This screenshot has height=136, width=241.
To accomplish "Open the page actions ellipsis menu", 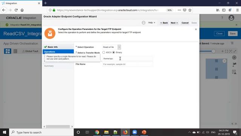I will (x=179, y=10).
